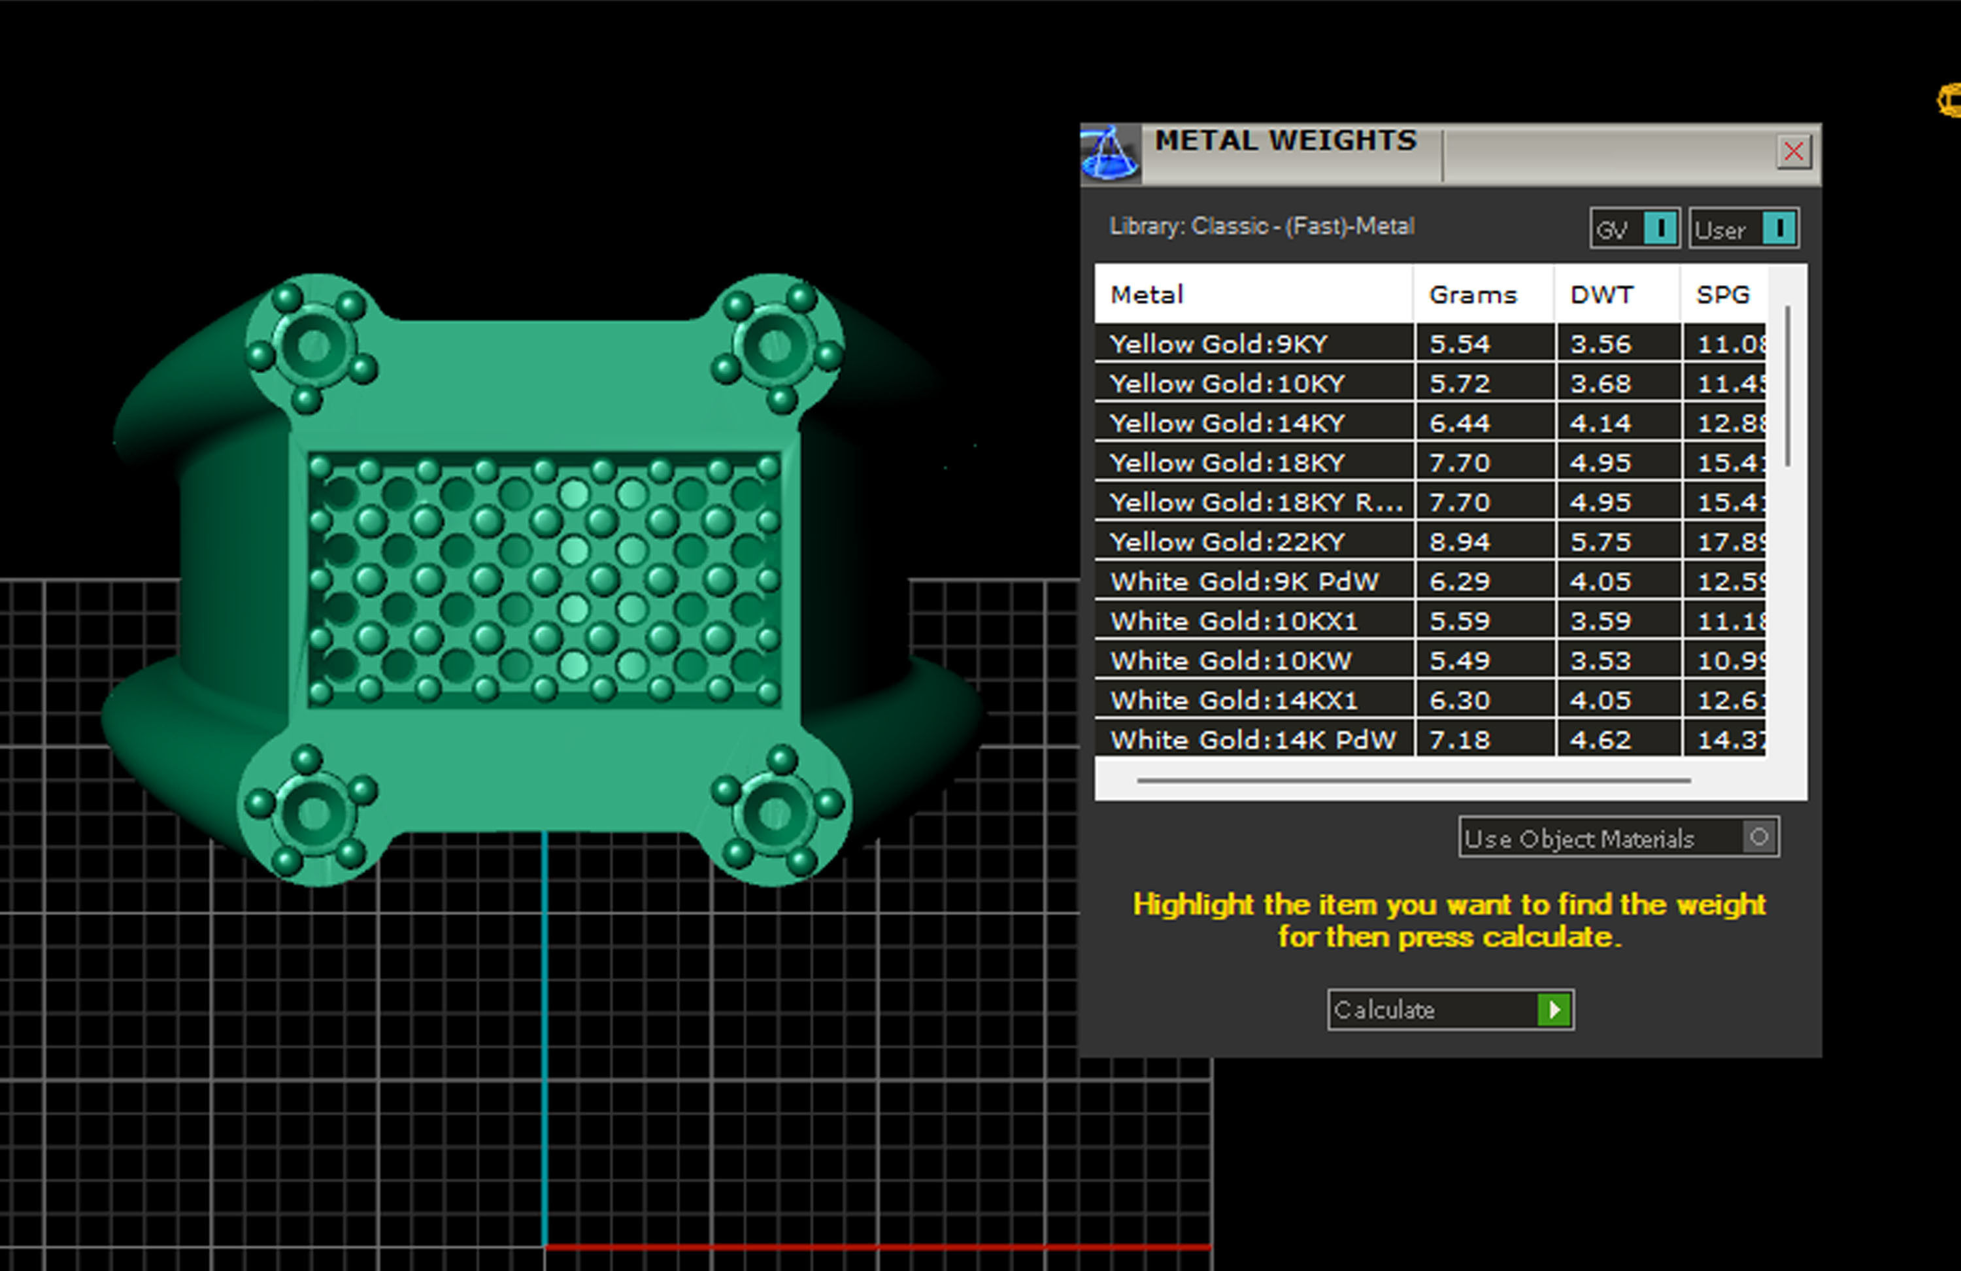The image size is (1961, 1271).
Task: Select the Yellow Gold:22KY row
Action: [1227, 541]
